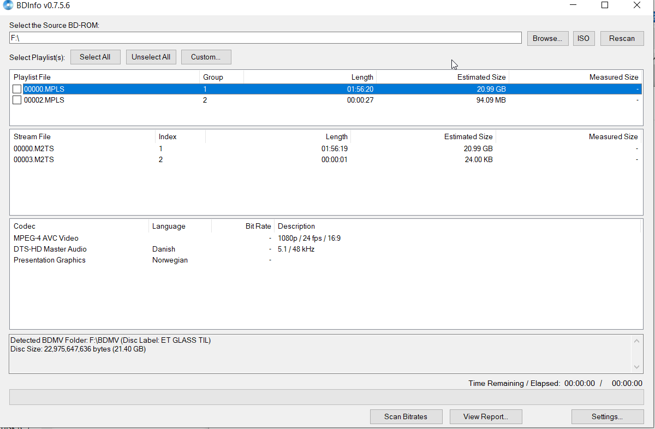
Task: Sort by Bit Rate column header
Action: tap(243, 226)
